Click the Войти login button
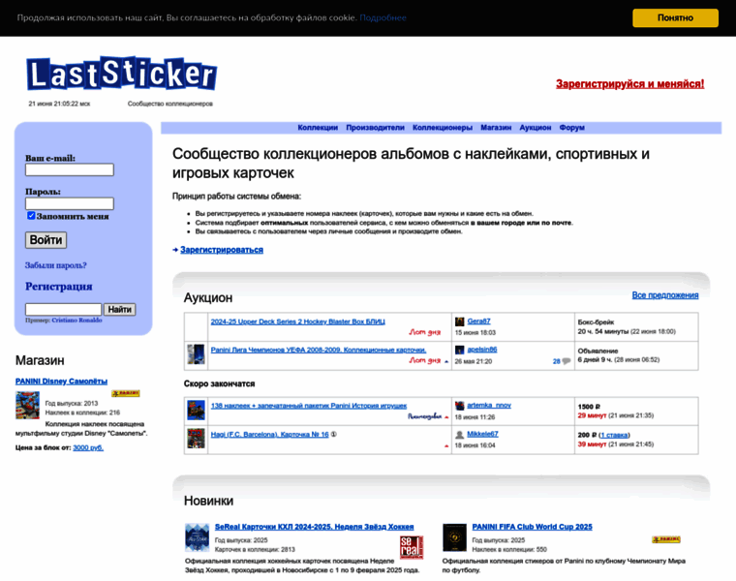Viewport: 736px width, 581px height. point(46,240)
